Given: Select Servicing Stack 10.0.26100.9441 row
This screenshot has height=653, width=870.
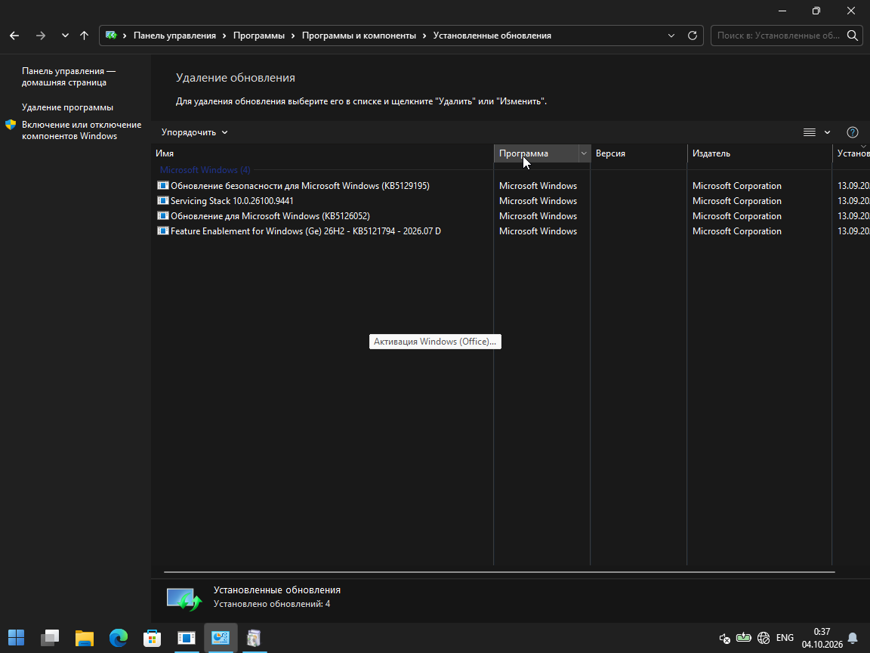Looking at the screenshot, I should click(511, 200).
